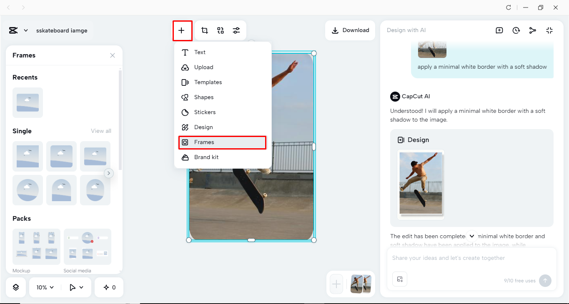Click the back navigation arrow
This screenshot has width=569, height=304.
coord(9,7)
